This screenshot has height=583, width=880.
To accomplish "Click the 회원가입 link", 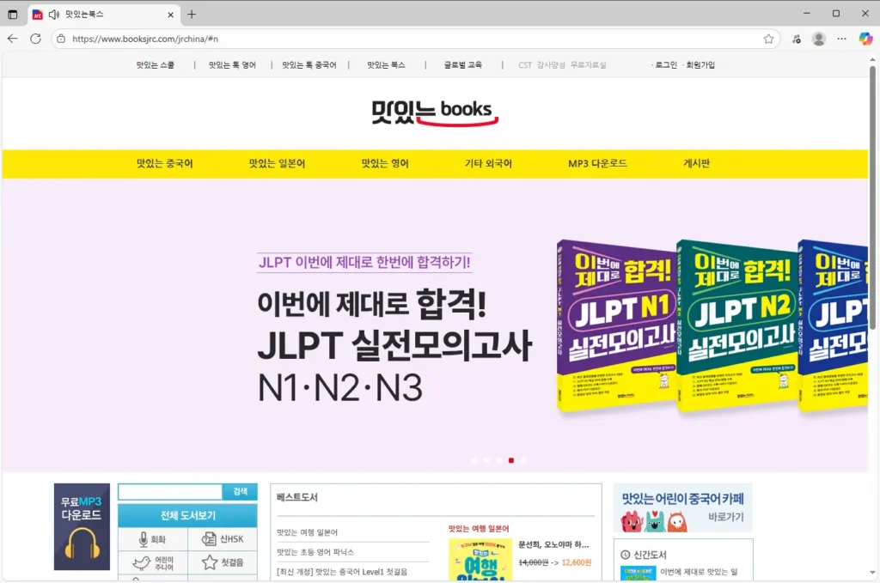I will (x=700, y=65).
